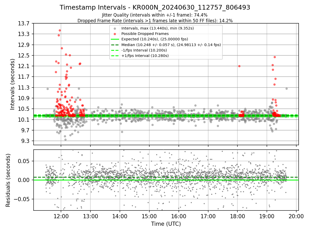Click the solid green legend line for Expected
This screenshot has width=310, height=233.
[x=115, y=39]
